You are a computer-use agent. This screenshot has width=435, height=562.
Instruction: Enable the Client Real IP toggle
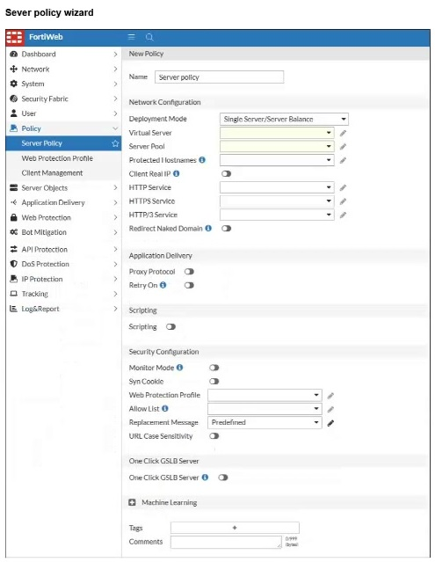(226, 174)
